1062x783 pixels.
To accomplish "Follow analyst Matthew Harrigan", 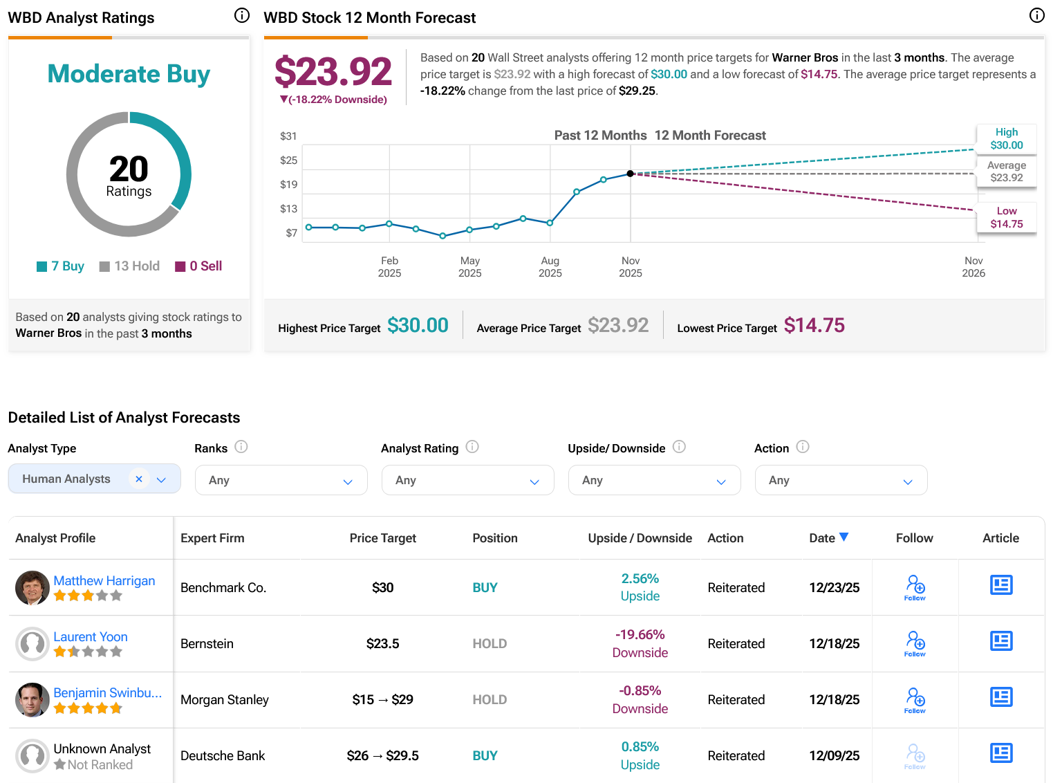I will pyautogui.click(x=915, y=586).
